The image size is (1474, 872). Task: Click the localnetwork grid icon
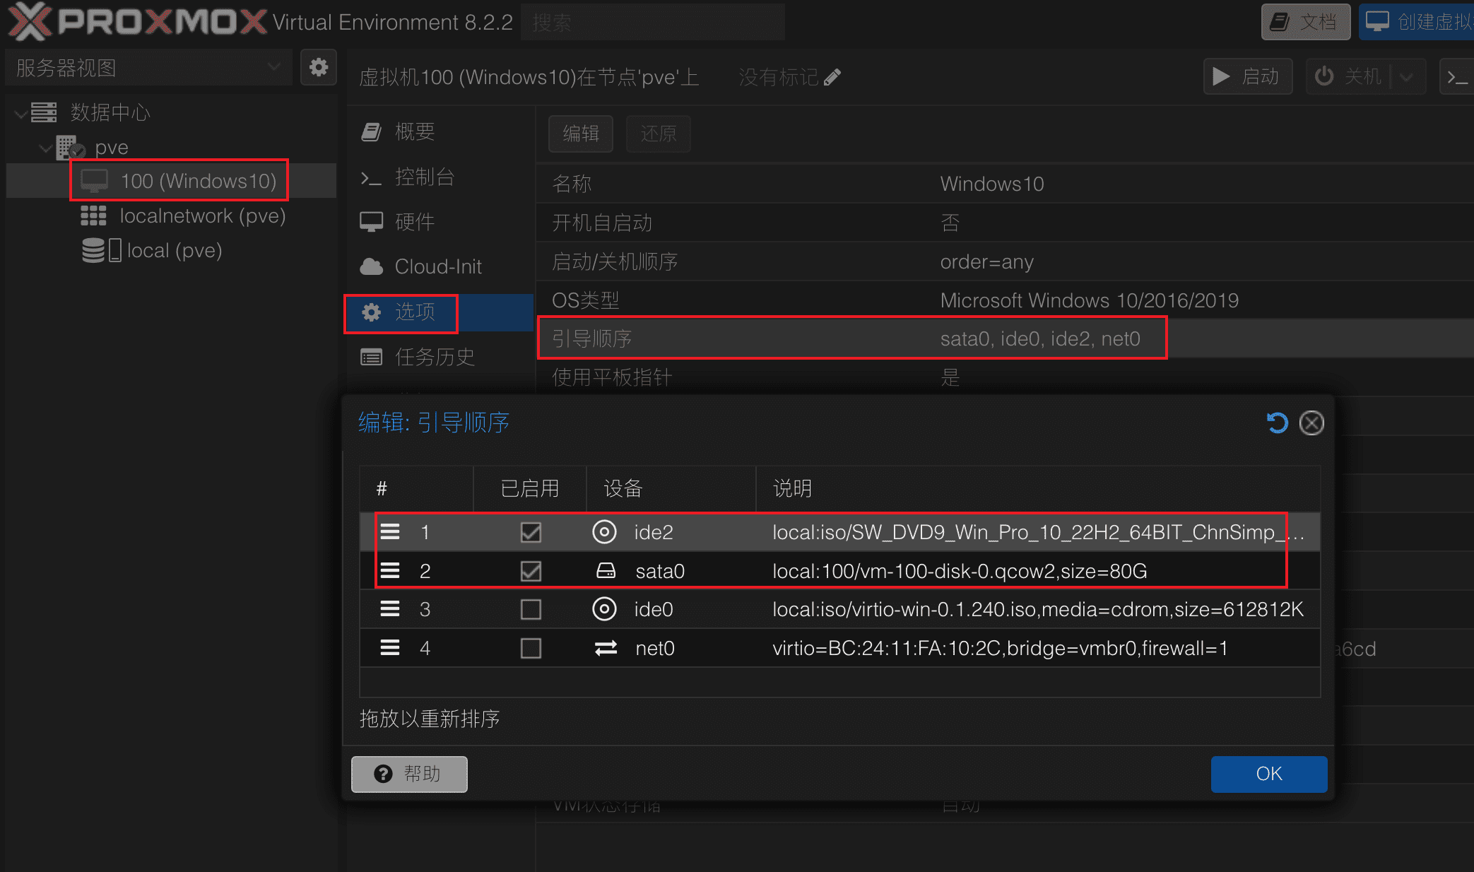point(93,216)
